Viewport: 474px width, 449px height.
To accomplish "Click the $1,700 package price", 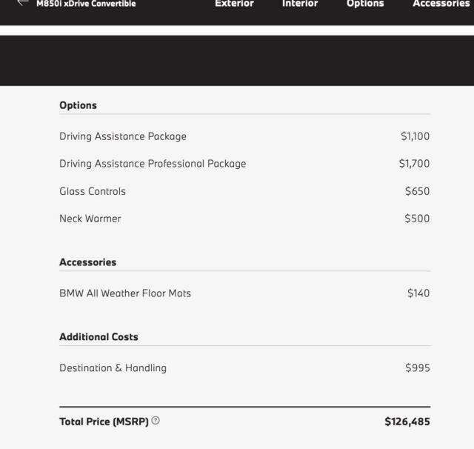I will coord(414,164).
